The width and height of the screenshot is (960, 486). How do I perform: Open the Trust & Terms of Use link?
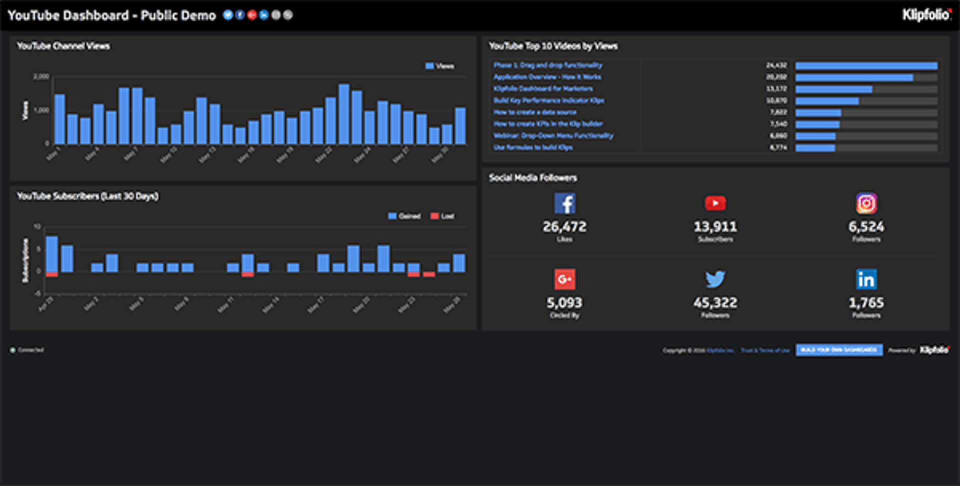765,350
